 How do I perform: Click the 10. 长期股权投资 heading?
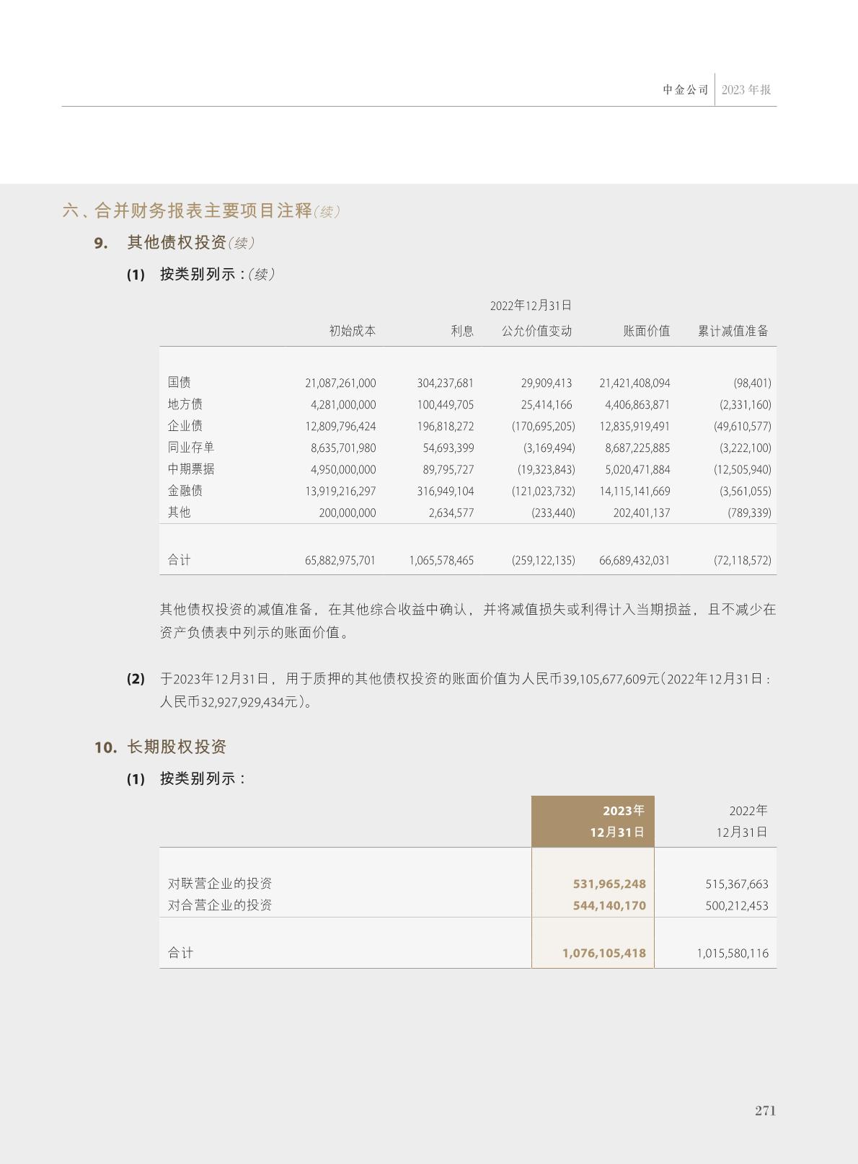(x=177, y=747)
